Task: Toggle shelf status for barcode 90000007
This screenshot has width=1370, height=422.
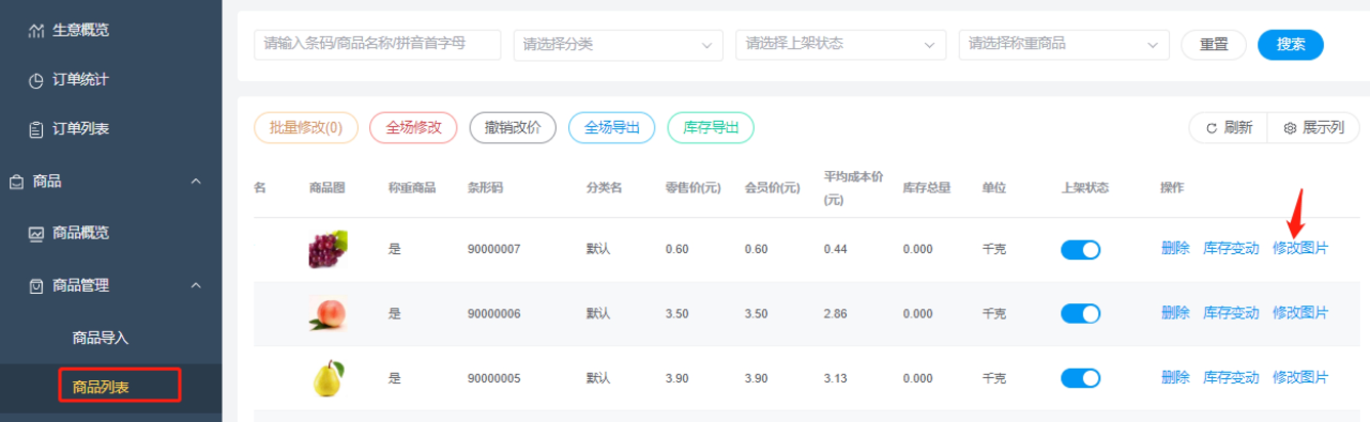Action: tap(1080, 249)
